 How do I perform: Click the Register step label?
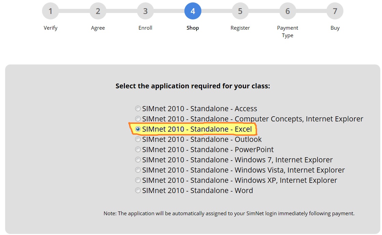point(240,28)
